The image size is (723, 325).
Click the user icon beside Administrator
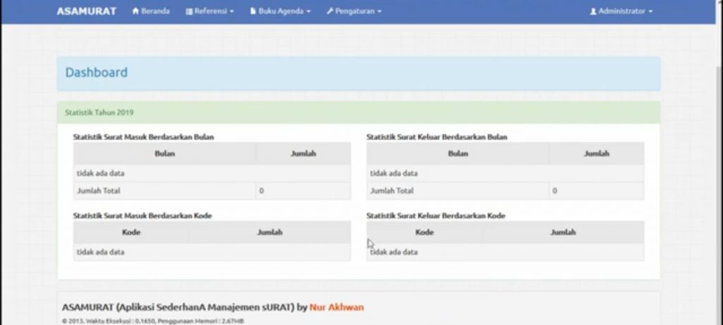[593, 11]
